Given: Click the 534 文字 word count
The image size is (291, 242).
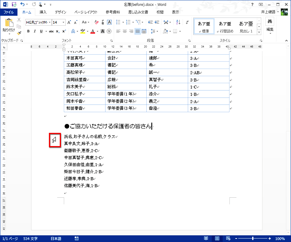Looking at the screenshot, I should [x=30, y=239].
